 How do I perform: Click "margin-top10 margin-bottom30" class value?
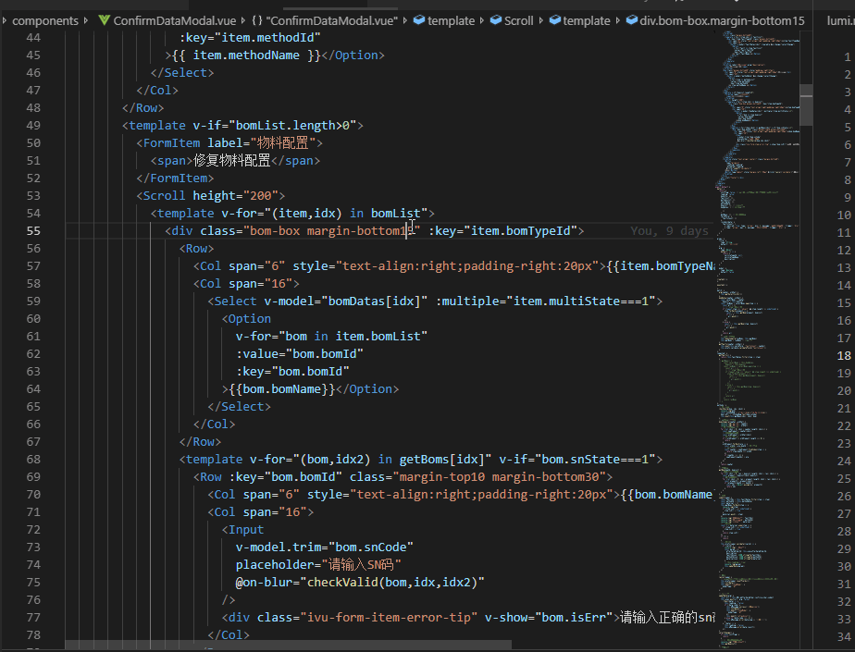(x=499, y=477)
